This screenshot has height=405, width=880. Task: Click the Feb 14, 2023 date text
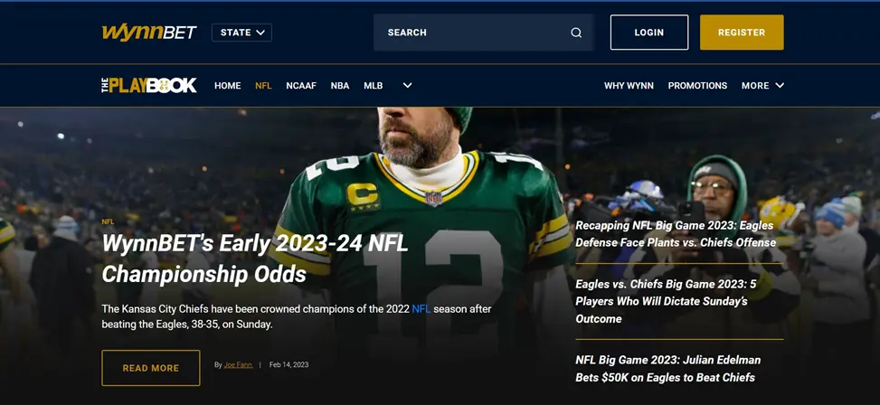tap(289, 364)
